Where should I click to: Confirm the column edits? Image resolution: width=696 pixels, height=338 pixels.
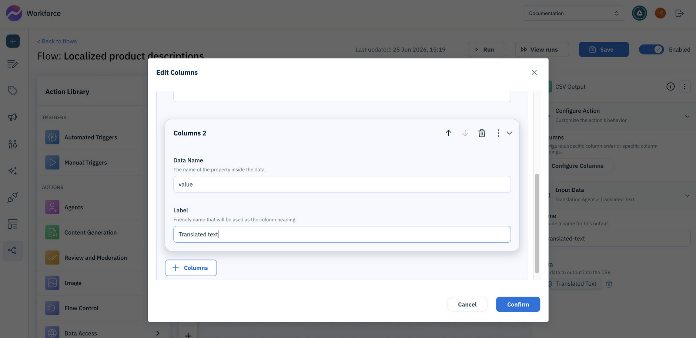pos(518,304)
